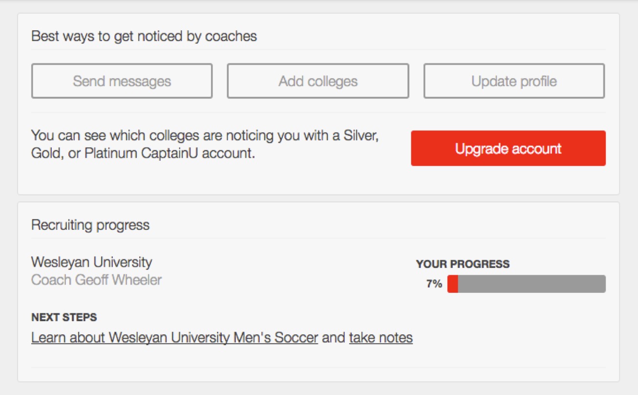Screen dimensions: 638x395
Task: Click the red filled portion of progress bar
Action: [x=453, y=285]
